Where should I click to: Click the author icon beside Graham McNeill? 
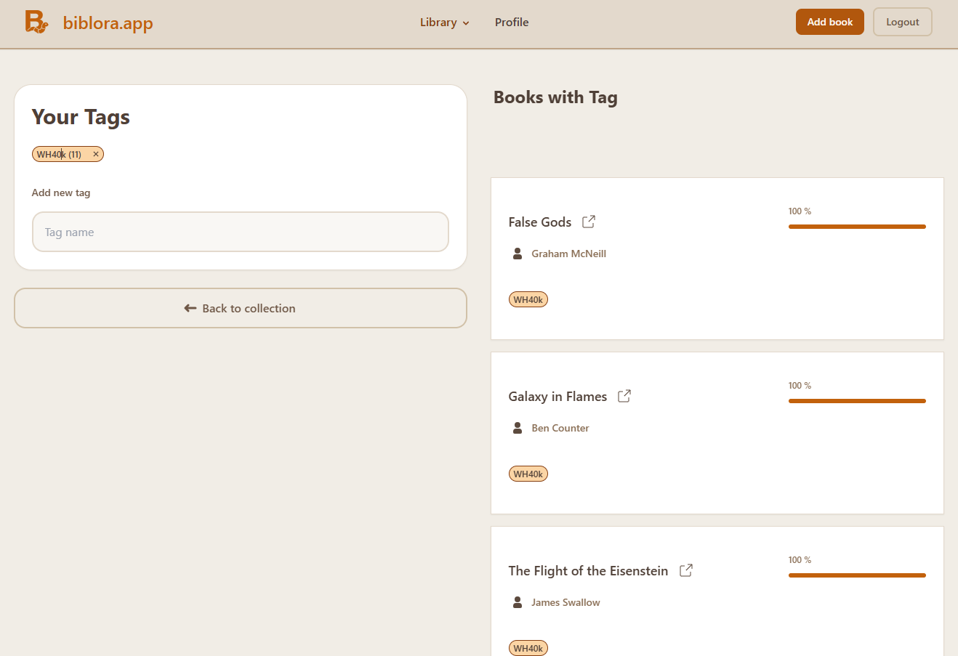click(518, 254)
